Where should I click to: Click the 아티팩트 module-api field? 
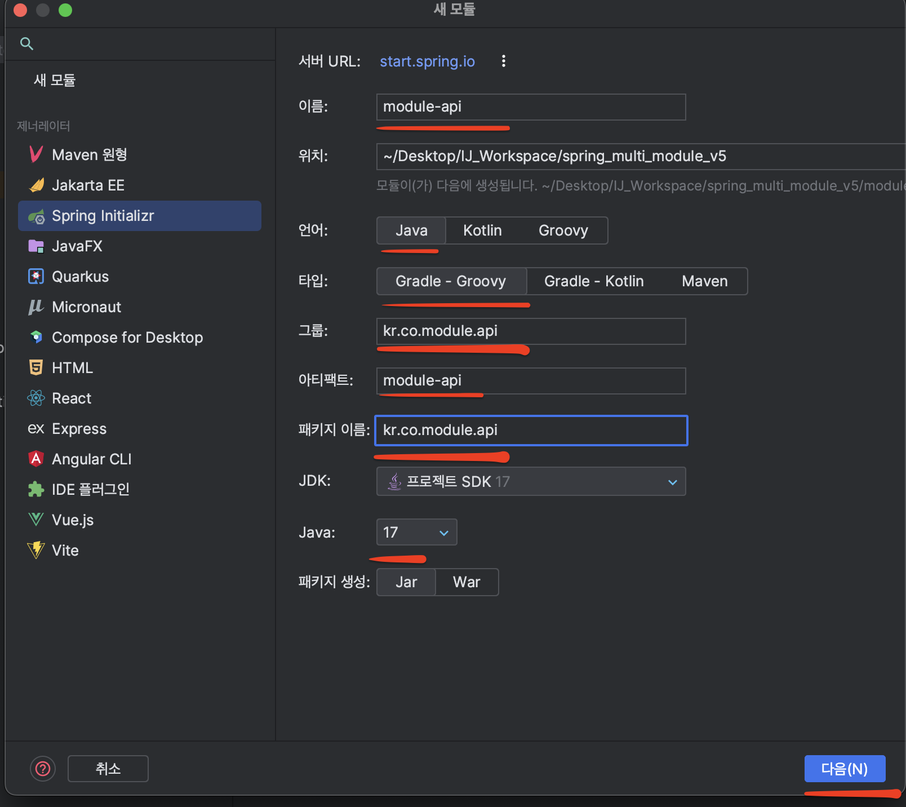pyautogui.click(x=531, y=381)
